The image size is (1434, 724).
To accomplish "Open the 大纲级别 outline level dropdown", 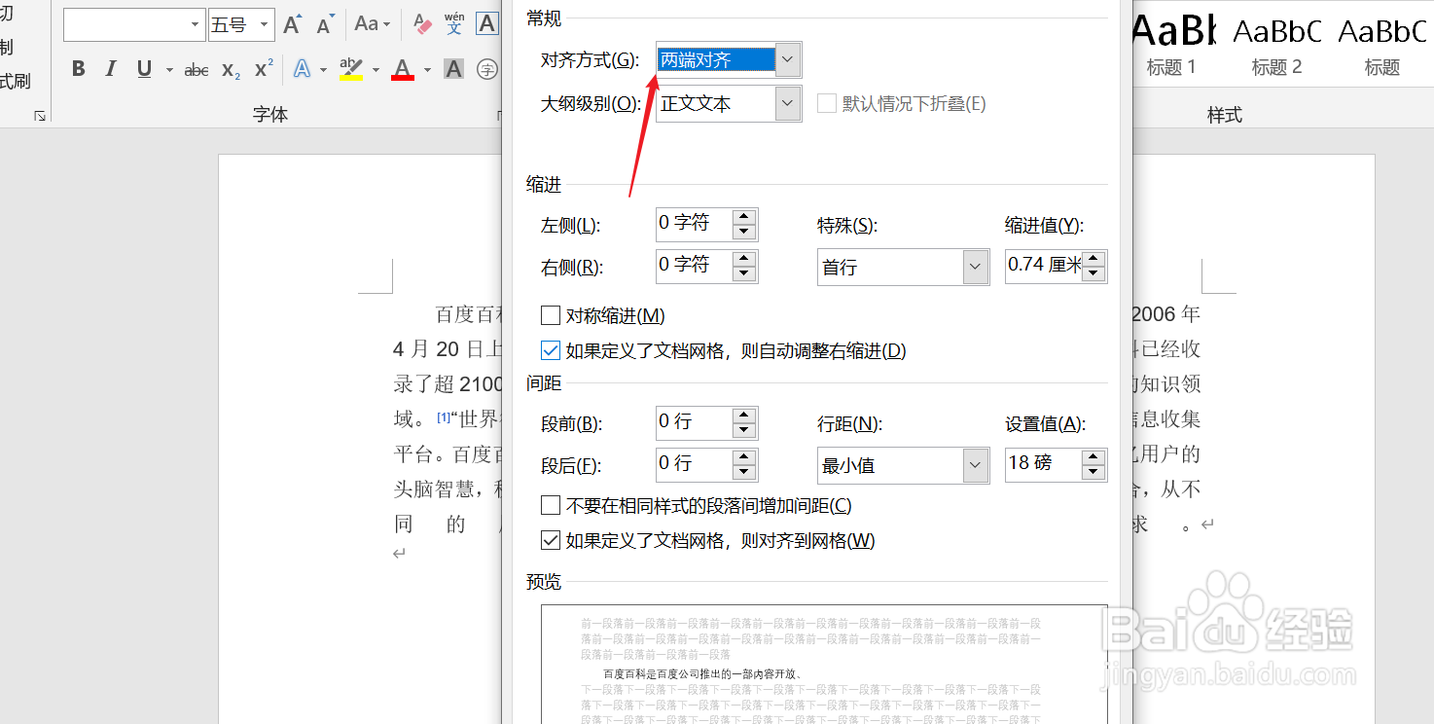I will [788, 103].
